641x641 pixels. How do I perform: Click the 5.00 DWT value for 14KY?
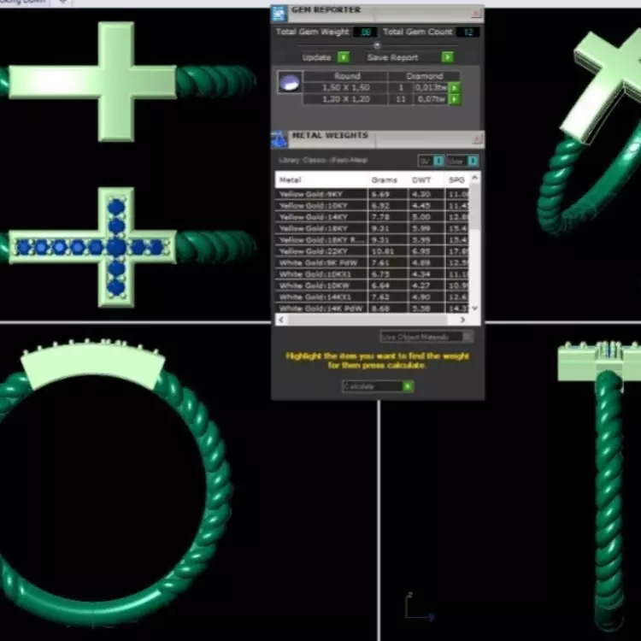point(421,217)
